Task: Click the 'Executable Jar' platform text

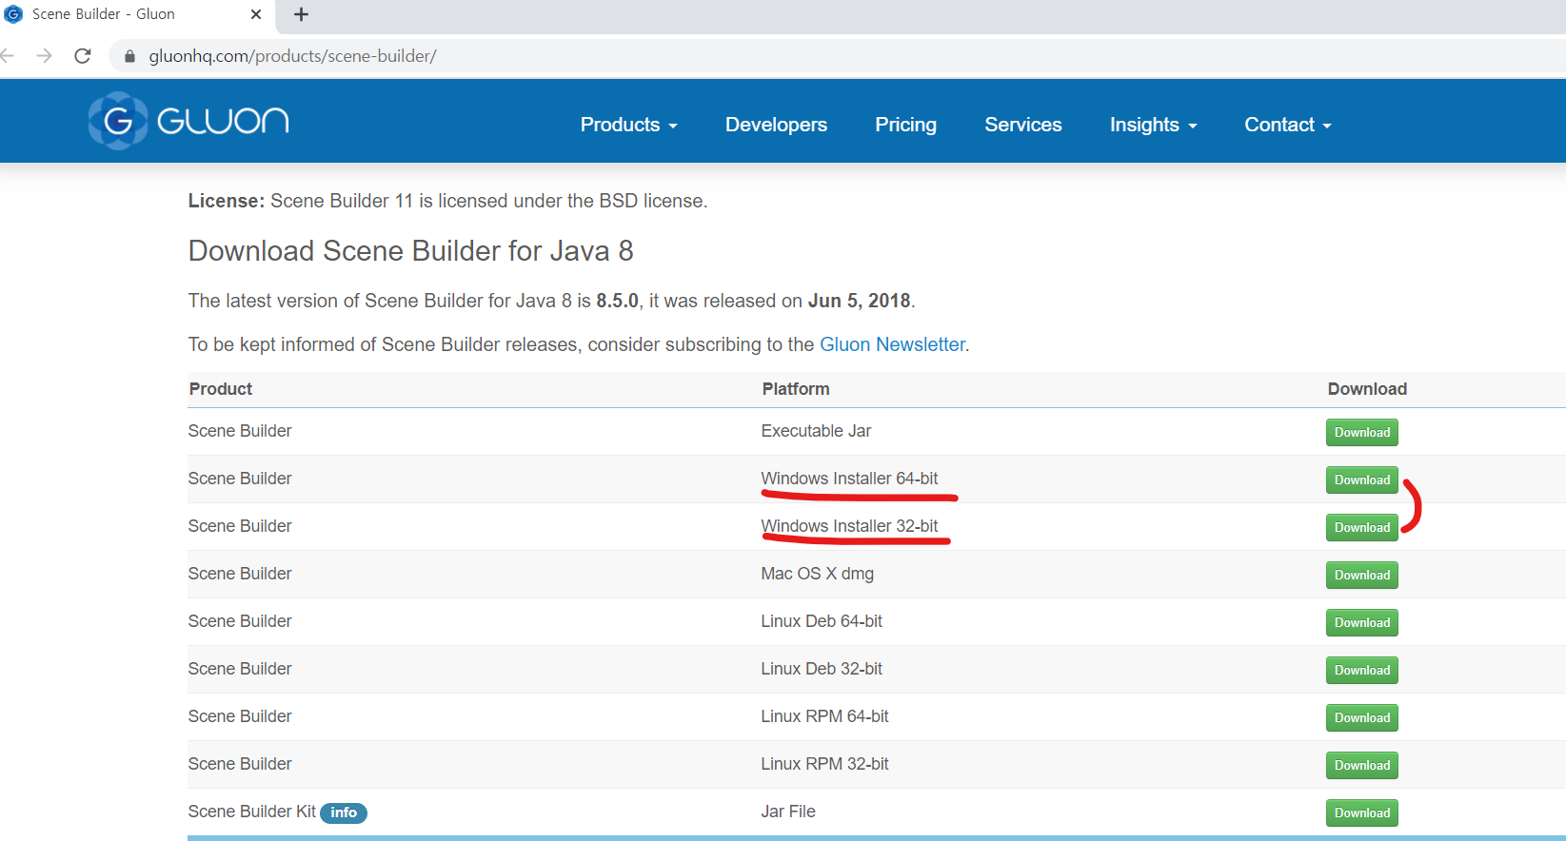Action: 816,431
